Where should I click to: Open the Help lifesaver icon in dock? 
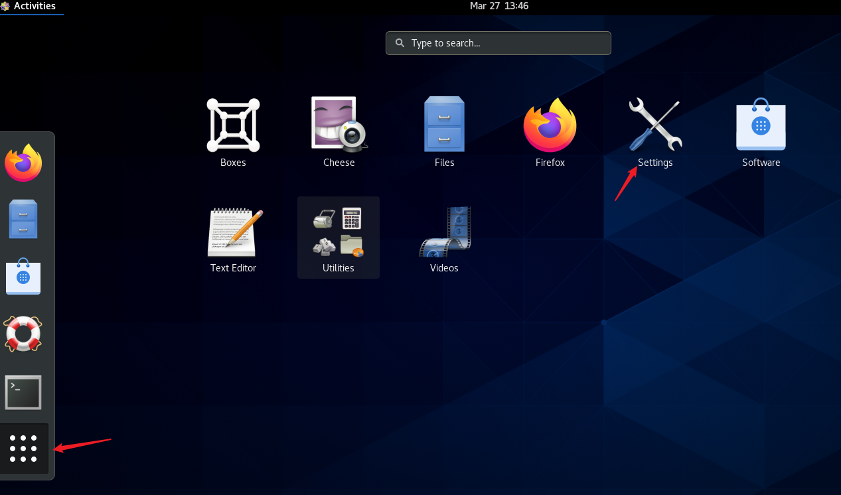[x=23, y=334]
